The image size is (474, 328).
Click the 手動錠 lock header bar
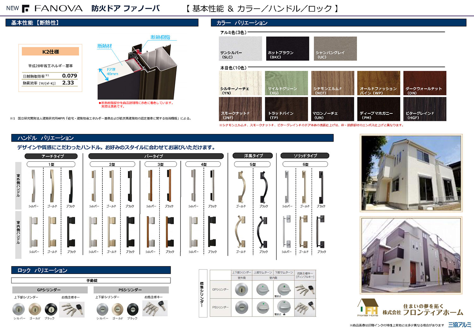point(91,280)
